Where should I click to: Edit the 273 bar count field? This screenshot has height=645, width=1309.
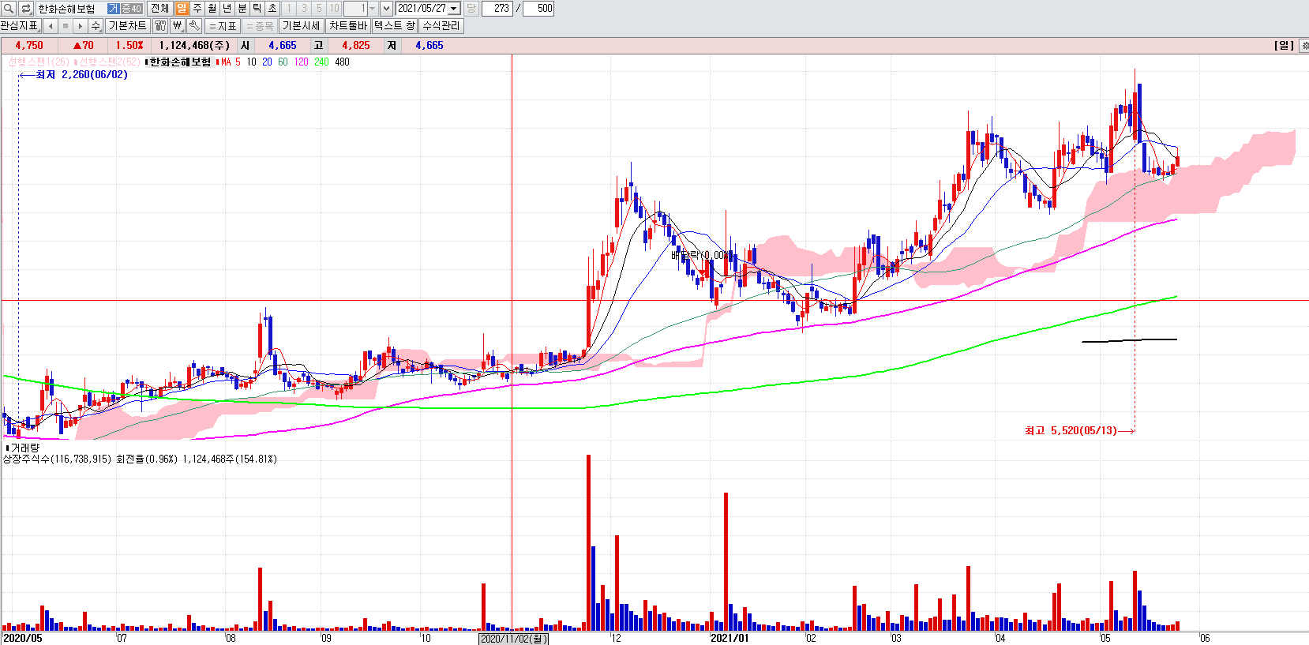tap(497, 8)
